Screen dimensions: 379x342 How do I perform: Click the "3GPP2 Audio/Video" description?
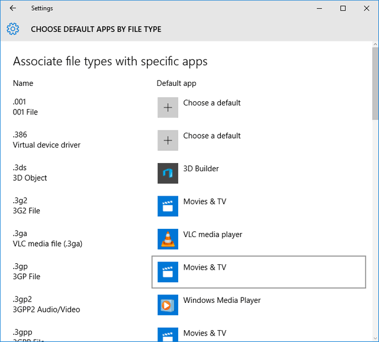(x=46, y=309)
